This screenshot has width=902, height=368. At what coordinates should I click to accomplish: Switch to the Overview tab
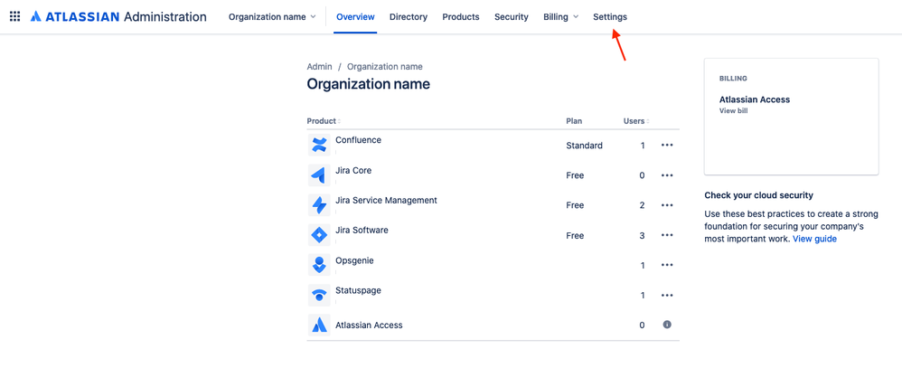coord(355,16)
